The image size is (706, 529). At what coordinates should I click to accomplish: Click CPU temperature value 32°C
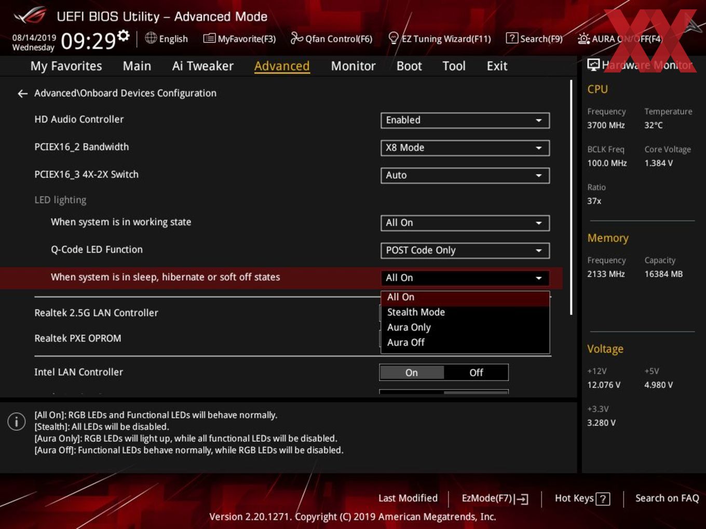(654, 125)
